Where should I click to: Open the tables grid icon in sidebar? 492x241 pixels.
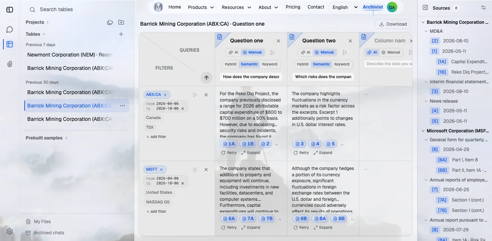pos(10,44)
